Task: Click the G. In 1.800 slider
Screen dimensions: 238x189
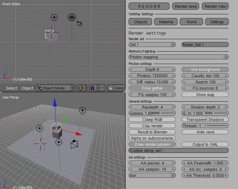Action: 205,113
